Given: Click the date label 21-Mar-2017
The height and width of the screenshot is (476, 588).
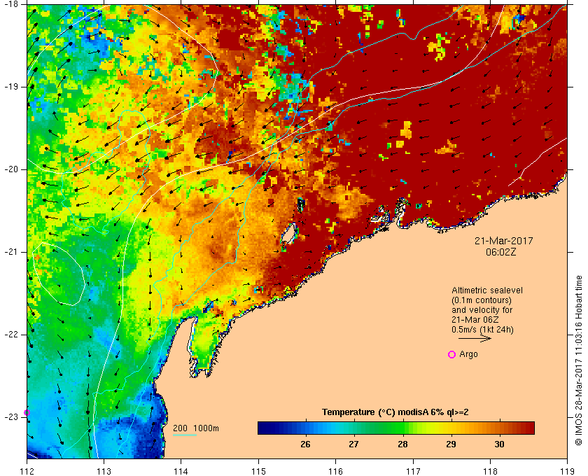Looking at the screenshot, I should point(503,241).
